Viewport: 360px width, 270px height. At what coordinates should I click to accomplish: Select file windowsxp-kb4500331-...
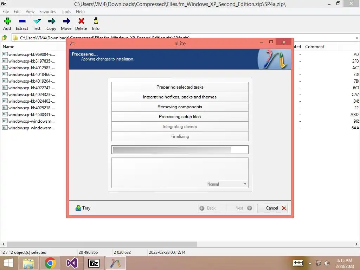point(29,114)
